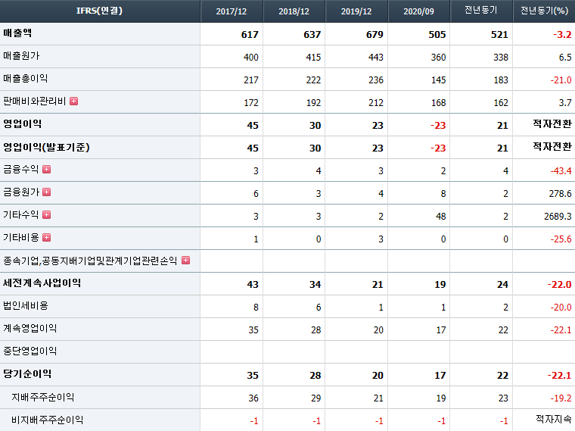Click 매출원가 percentage 6.5

(x=565, y=58)
